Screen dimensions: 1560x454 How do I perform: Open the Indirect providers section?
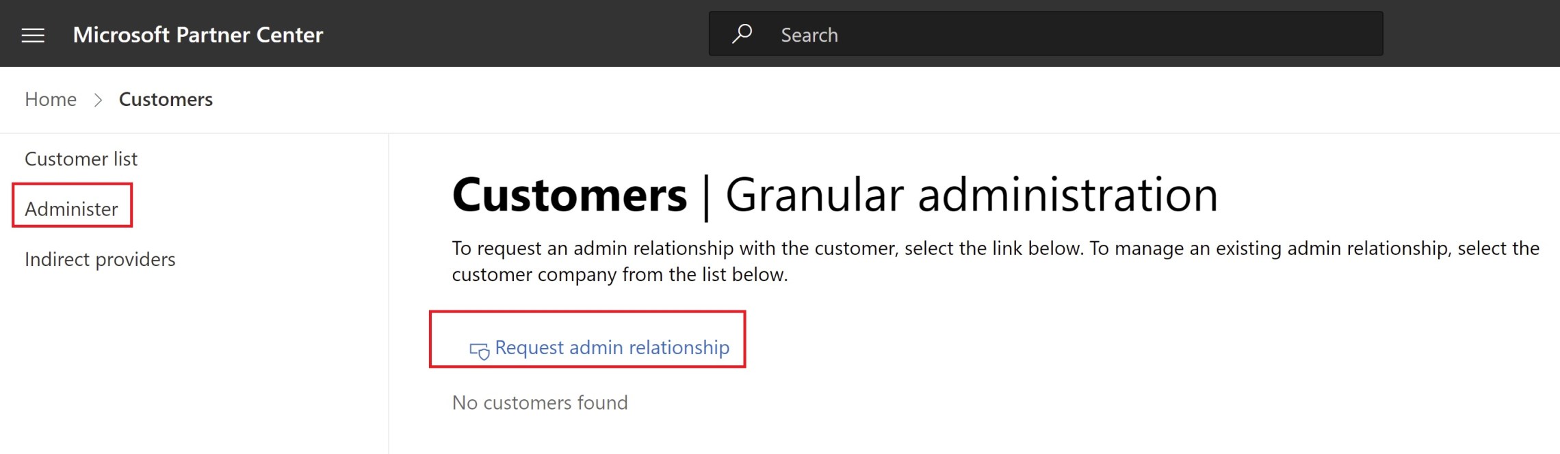pyautogui.click(x=100, y=258)
